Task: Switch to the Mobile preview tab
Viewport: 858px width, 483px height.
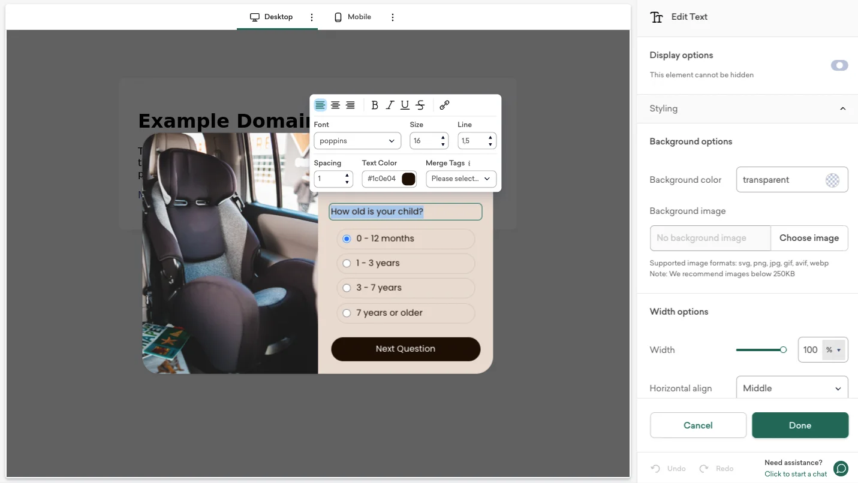Action: point(353,17)
